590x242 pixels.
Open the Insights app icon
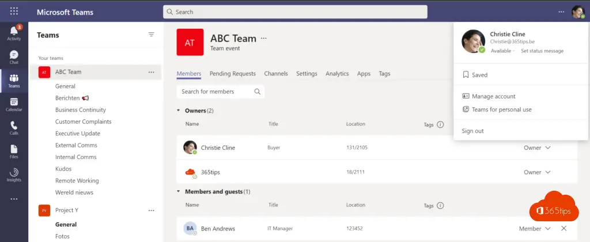pos(14,175)
